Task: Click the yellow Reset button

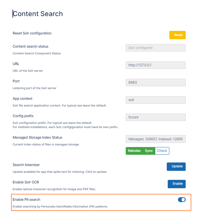Action: (177, 35)
